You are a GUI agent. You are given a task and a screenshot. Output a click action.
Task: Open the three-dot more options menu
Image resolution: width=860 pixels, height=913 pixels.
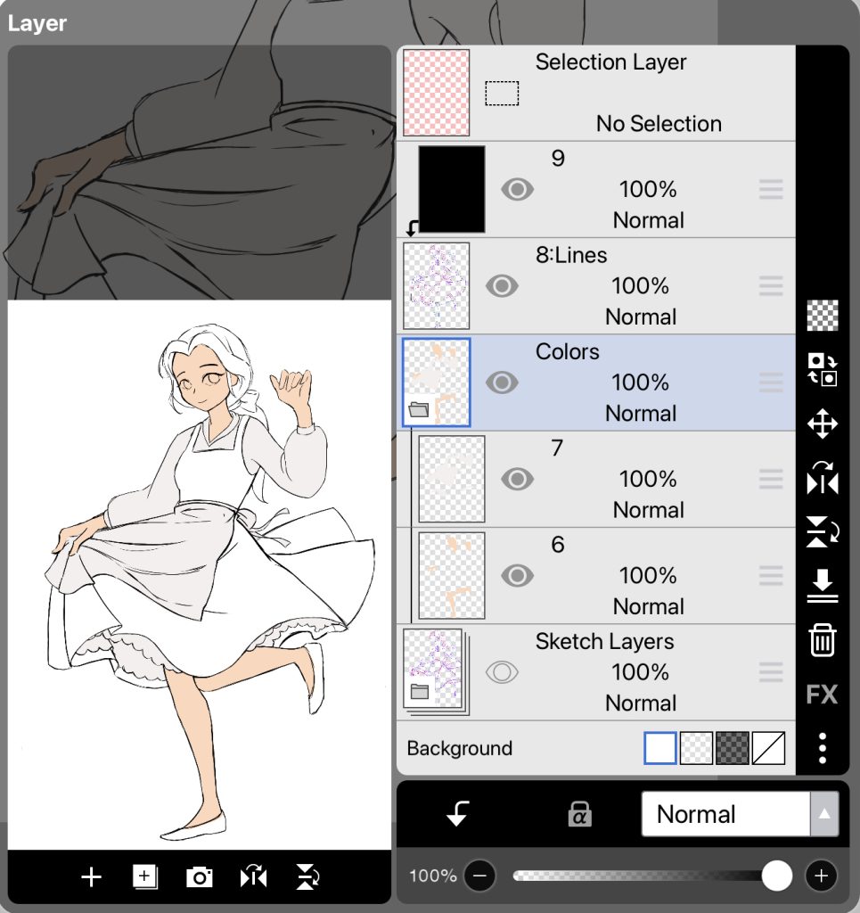point(822,748)
